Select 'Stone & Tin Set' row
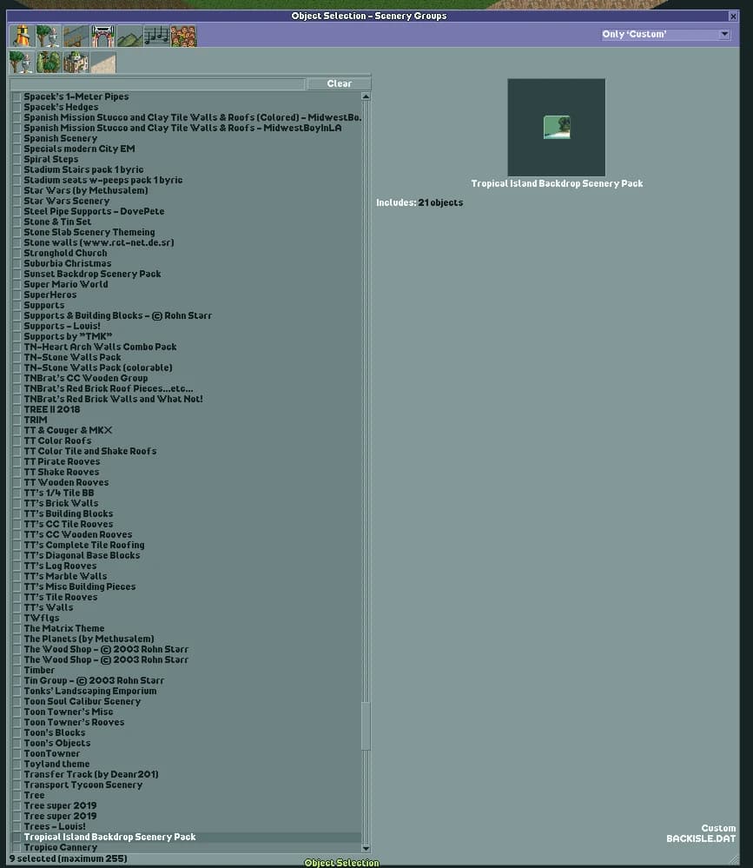This screenshot has width=753, height=868. (x=187, y=222)
